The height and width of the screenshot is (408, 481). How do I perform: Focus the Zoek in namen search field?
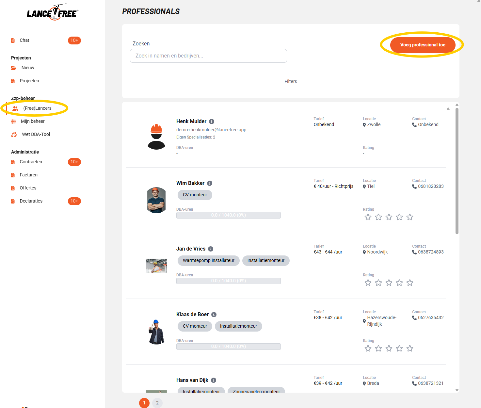pos(208,56)
